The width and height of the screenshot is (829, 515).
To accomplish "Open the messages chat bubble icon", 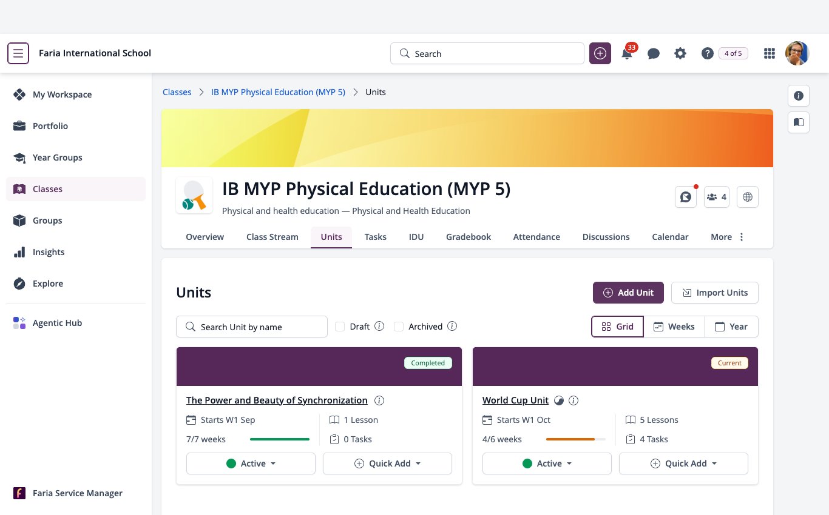I will [x=654, y=53].
